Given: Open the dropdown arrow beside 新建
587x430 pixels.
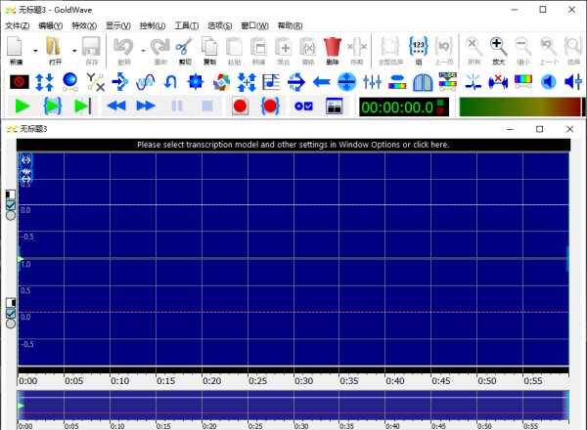Looking at the screenshot, I should (35, 51).
